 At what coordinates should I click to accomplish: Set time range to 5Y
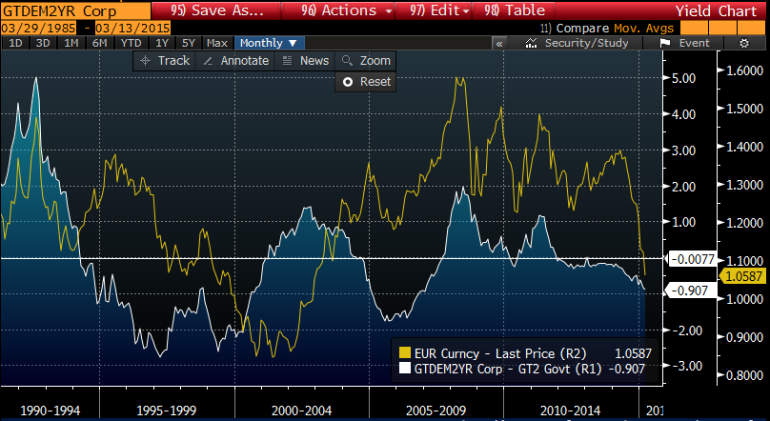tap(189, 43)
